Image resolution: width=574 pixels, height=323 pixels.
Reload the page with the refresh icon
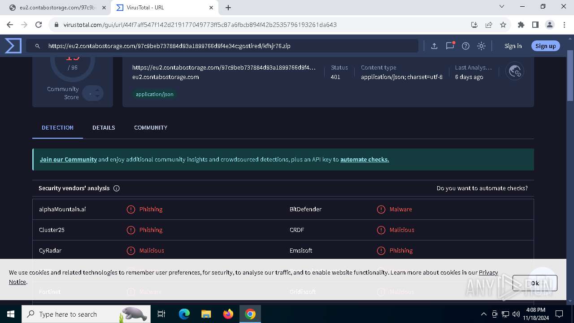coord(39,25)
